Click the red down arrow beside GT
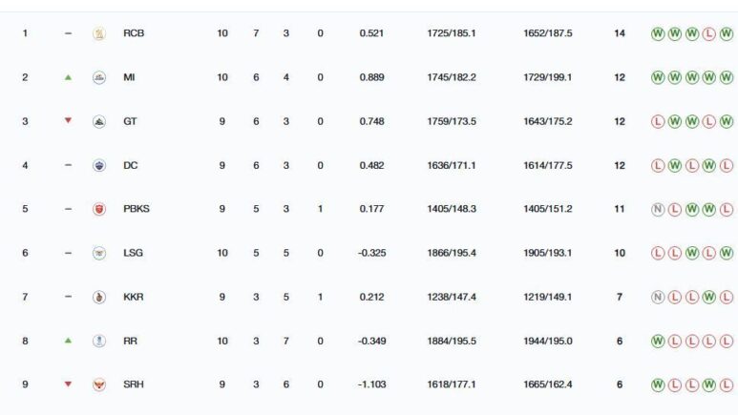Image resolution: width=738 pixels, height=415 pixels. [67, 121]
